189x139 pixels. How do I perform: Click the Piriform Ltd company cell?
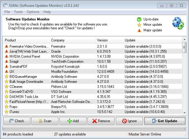tap(59, 87)
